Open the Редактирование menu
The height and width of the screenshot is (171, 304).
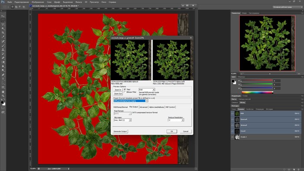point(22,2)
